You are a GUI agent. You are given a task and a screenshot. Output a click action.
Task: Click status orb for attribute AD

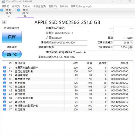click(5, 86)
